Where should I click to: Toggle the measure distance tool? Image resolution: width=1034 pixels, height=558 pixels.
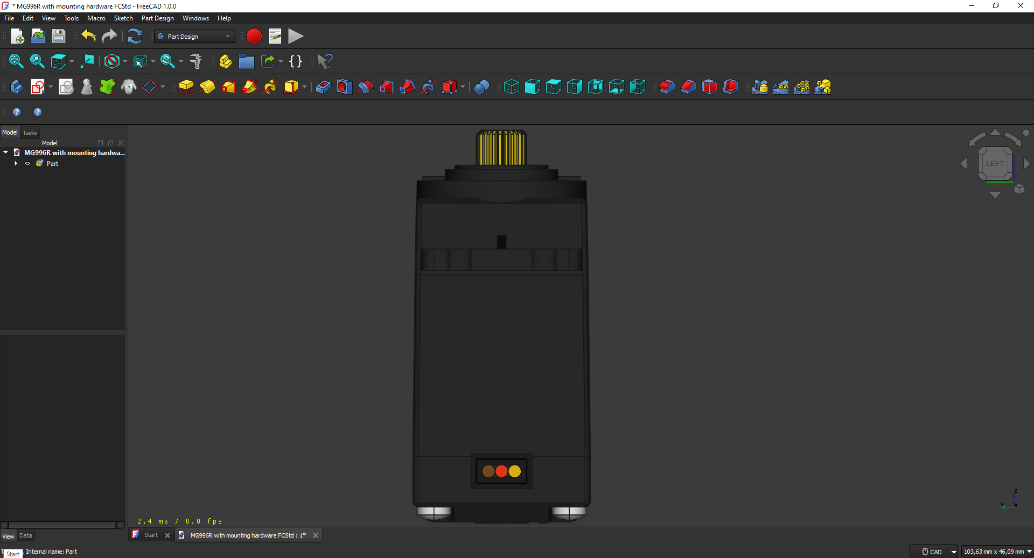click(196, 61)
